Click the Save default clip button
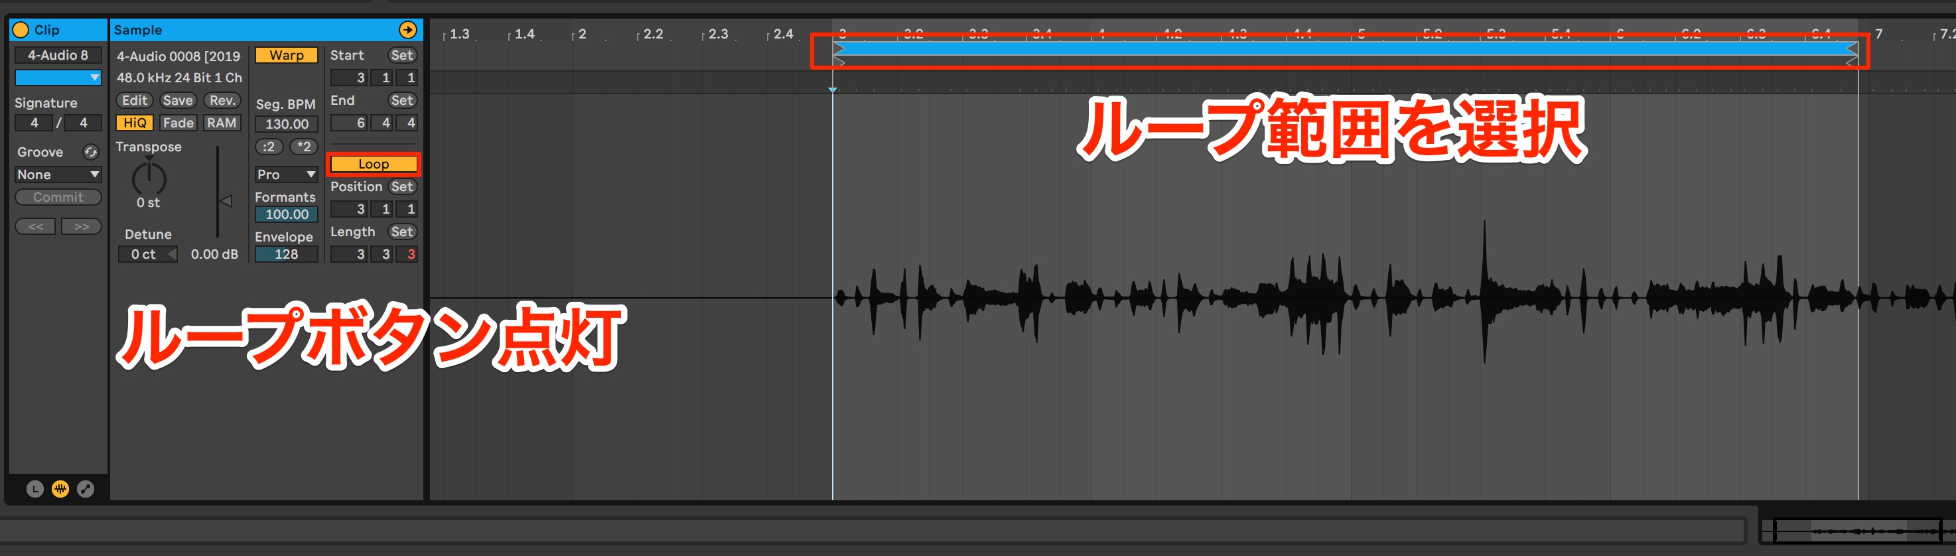Screen dimensions: 1956x556 tap(178, 100)
